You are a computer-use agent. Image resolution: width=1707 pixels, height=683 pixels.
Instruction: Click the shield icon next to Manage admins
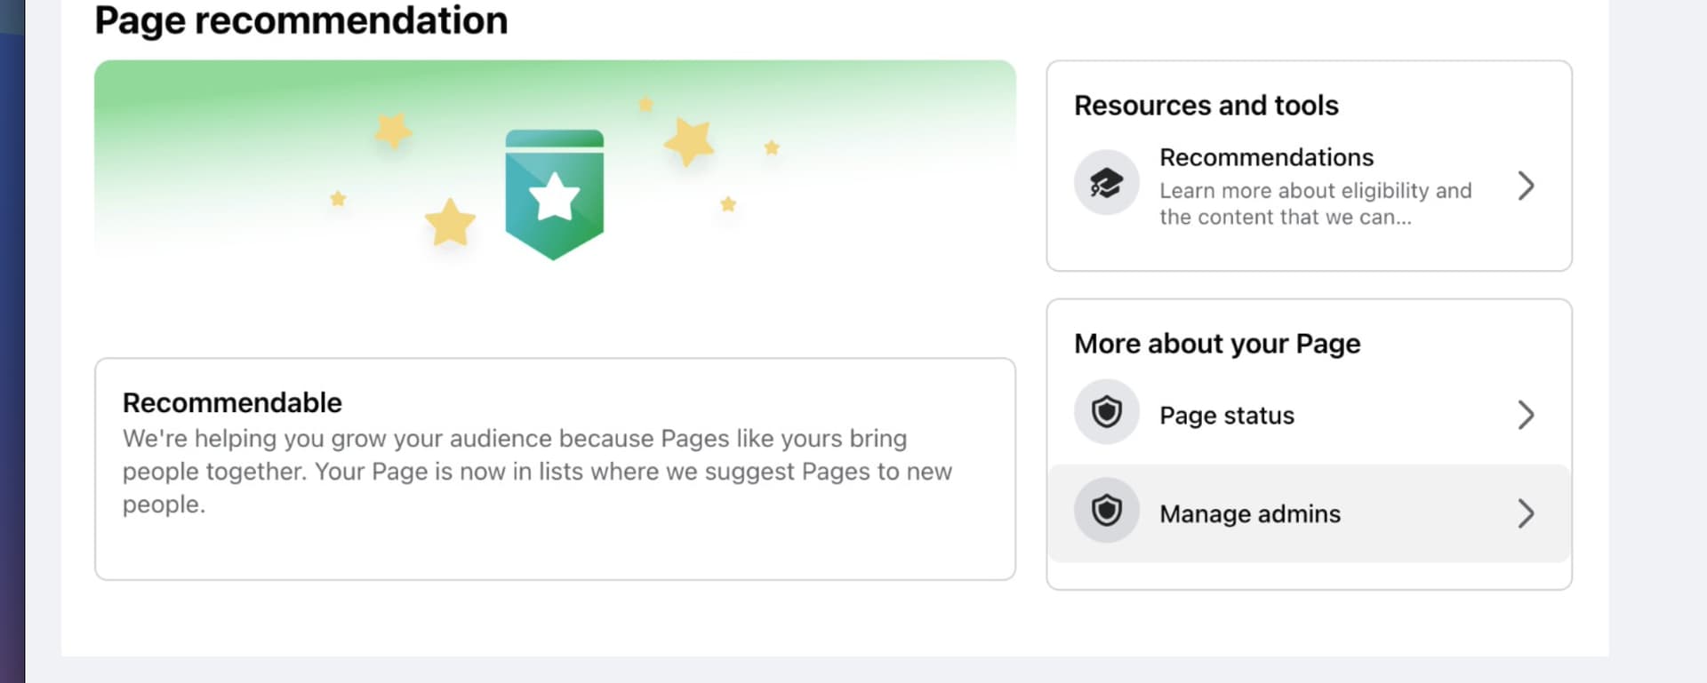point(1106,511)
